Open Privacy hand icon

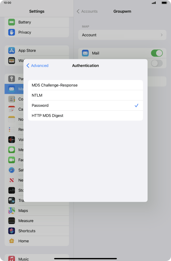(12, 32)
